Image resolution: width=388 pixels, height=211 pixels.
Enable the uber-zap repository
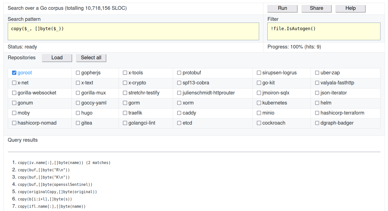(x=317, y=73)
